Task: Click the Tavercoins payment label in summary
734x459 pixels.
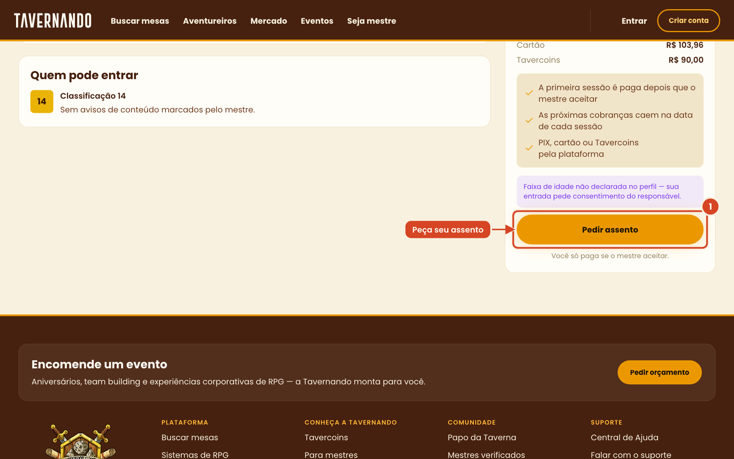Action: 538,60
